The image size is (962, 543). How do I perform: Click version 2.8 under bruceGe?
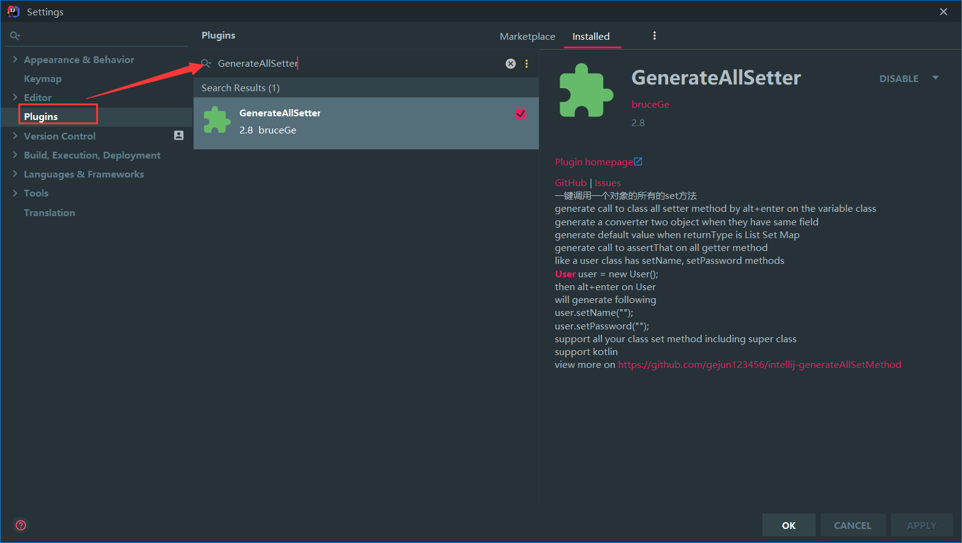point(638,122)
